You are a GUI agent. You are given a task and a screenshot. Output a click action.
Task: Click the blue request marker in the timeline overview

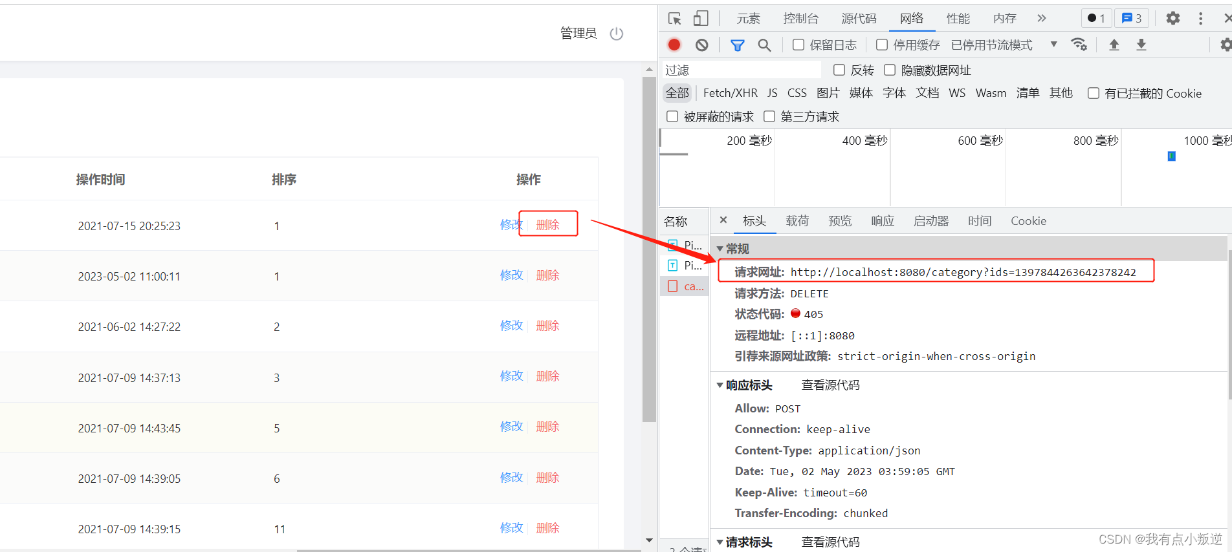[1171, 156]
